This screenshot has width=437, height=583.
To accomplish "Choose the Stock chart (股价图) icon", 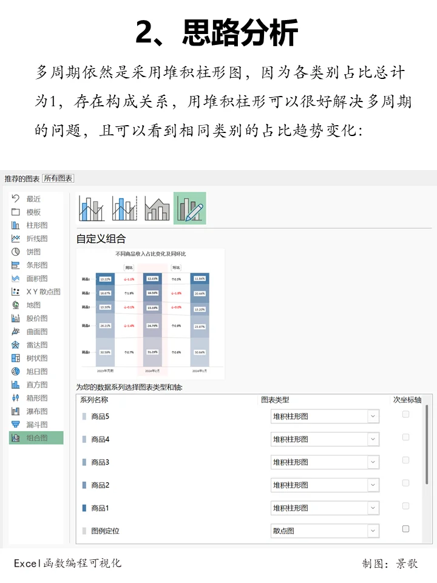I will [x=15, y=318].
